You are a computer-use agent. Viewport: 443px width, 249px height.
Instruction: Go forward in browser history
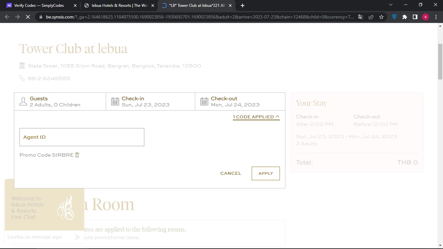(x=18, y=17)
